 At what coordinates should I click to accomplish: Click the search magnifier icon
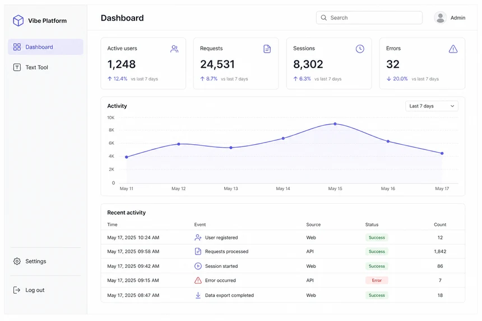click(324, 18)
